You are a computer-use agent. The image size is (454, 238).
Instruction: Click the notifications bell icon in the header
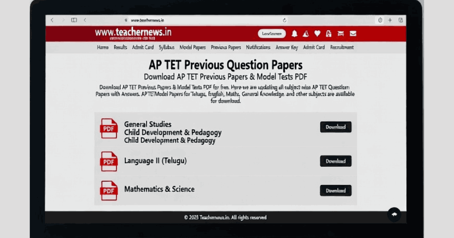294,33
